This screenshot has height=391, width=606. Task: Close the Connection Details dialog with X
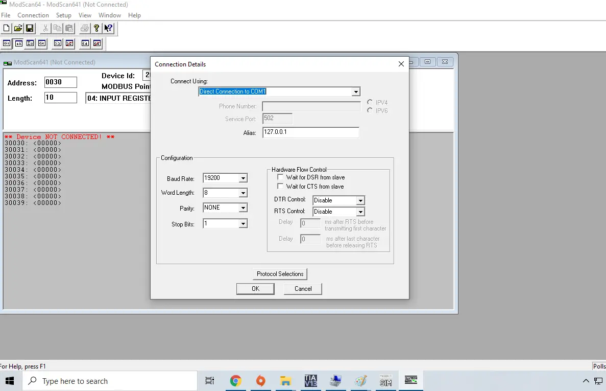(x=401, y=64)
